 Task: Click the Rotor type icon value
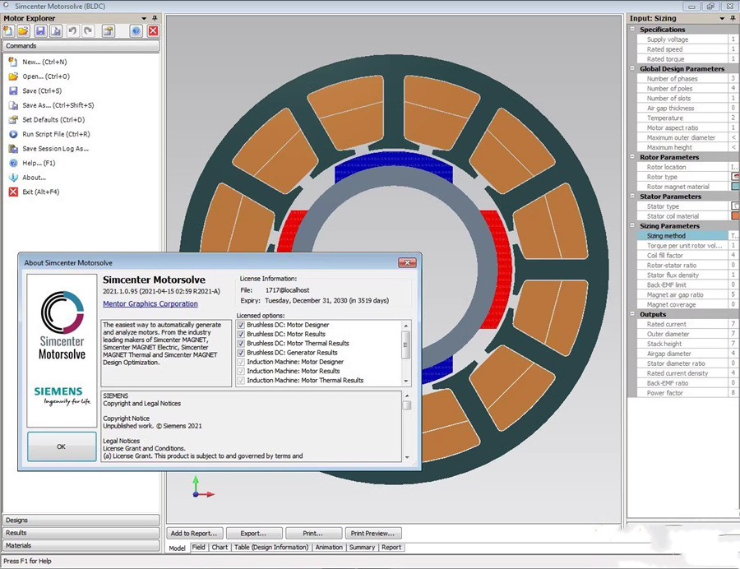tap(735, 177)
